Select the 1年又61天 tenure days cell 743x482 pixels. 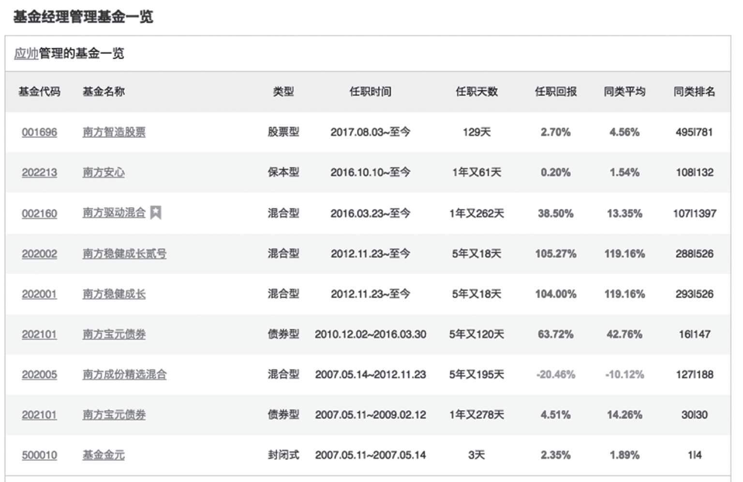tap(477, 173)
